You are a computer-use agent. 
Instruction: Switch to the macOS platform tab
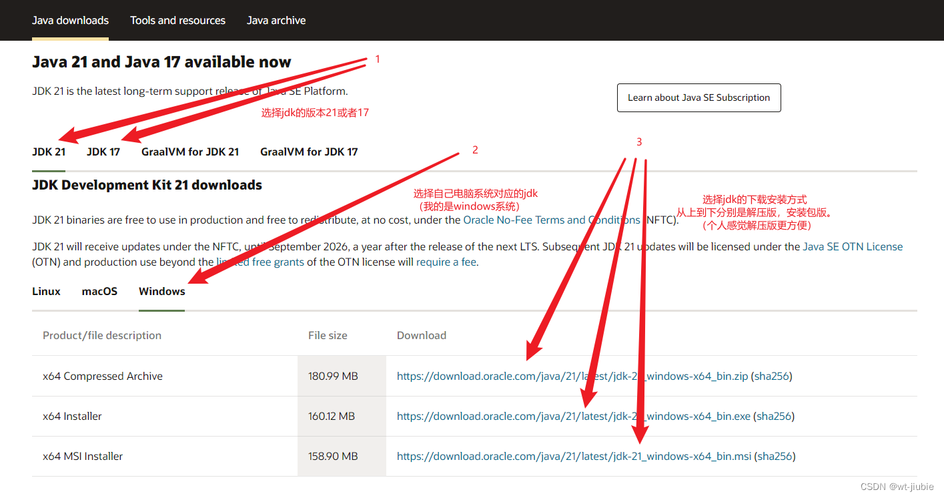click(99, 291)
